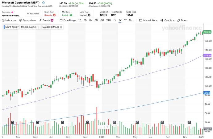Click the Short Term bearish arrow icon
This screenshot has height=139, width=213.
[54, 14]
